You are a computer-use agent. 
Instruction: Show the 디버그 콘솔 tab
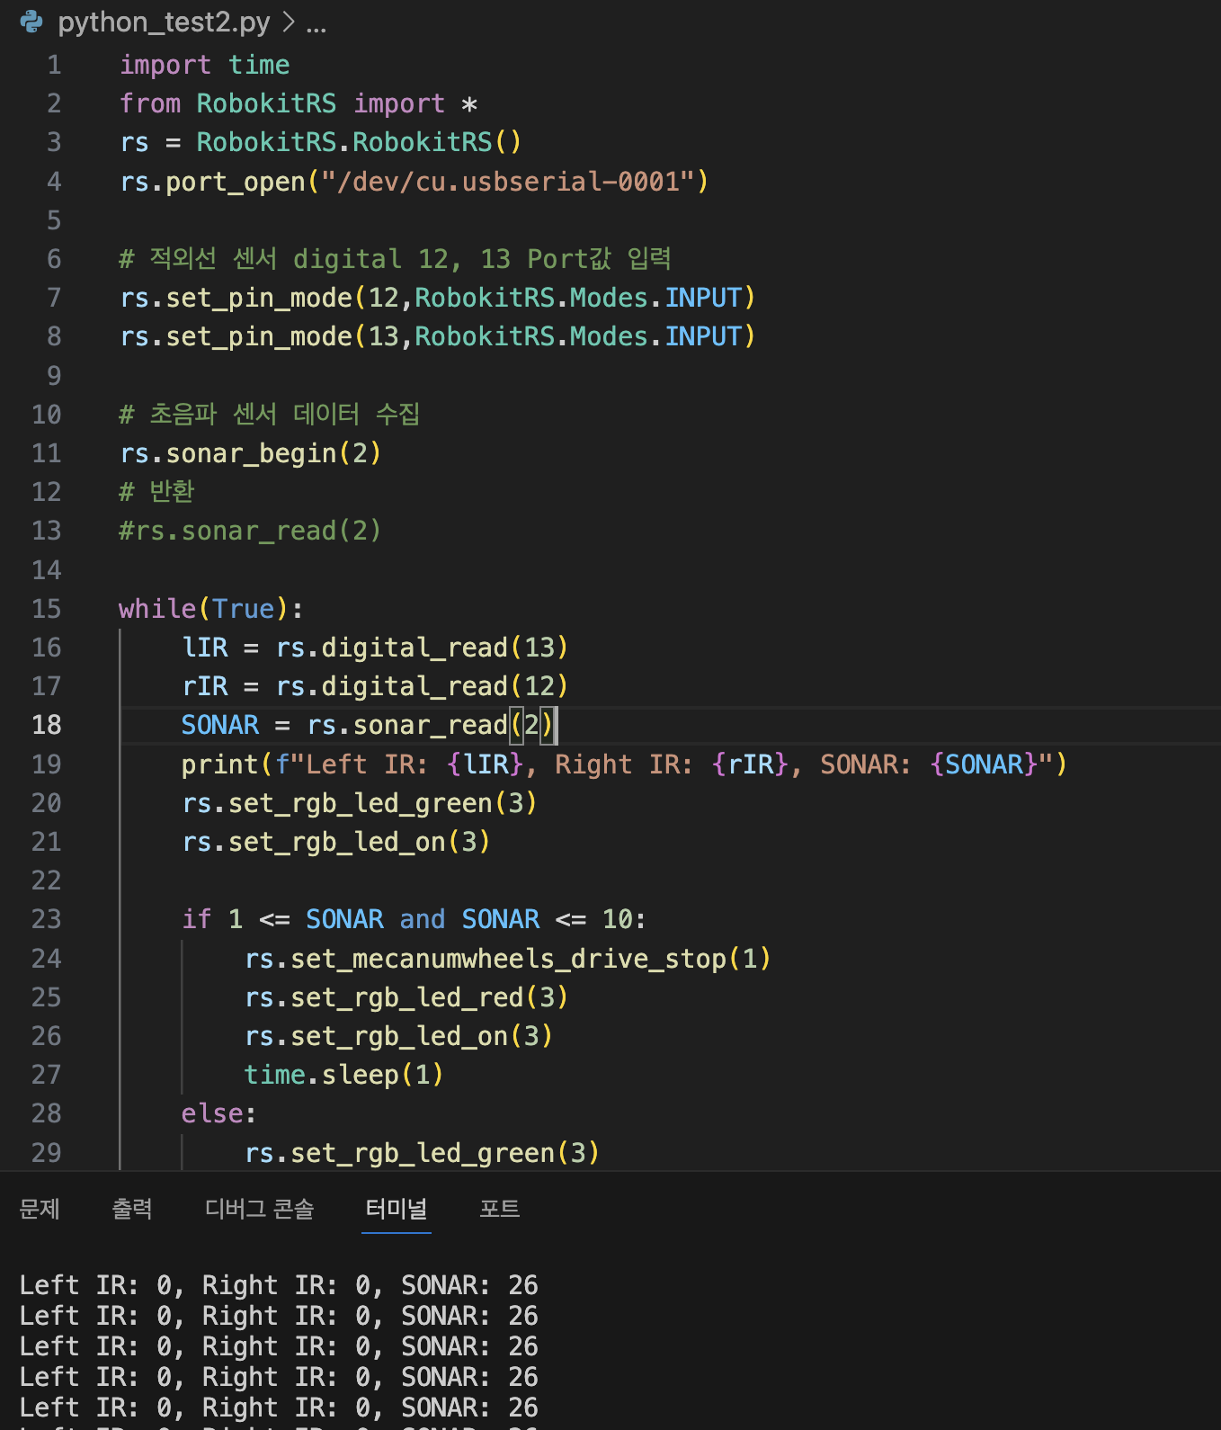click(x=259, y=1209)
